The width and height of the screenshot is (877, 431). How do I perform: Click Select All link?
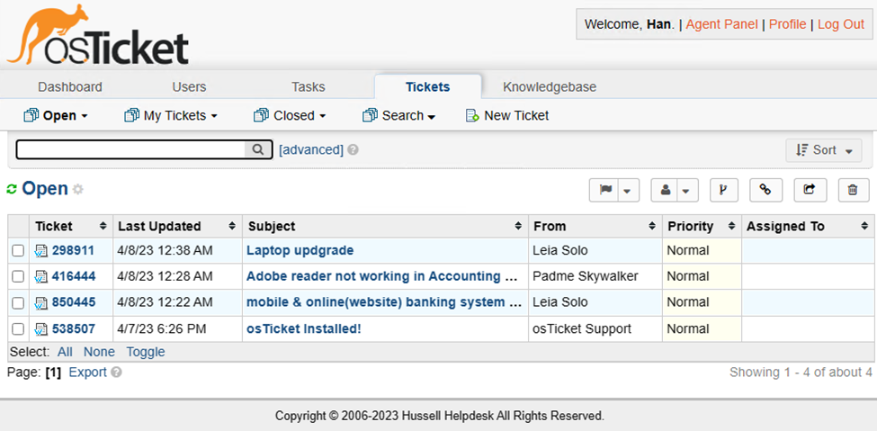(x=65, y=352)
